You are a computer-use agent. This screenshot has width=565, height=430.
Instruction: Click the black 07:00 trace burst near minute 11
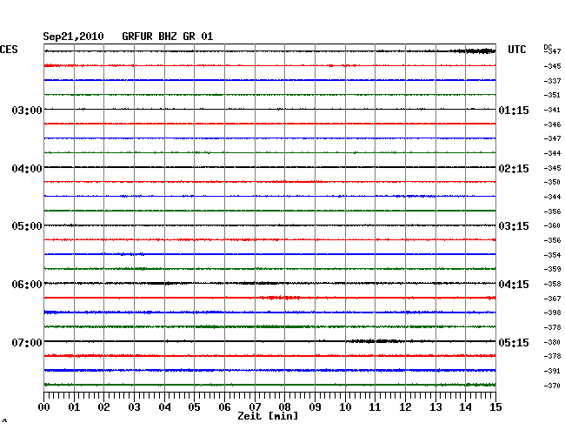click(x=375, y=341)
